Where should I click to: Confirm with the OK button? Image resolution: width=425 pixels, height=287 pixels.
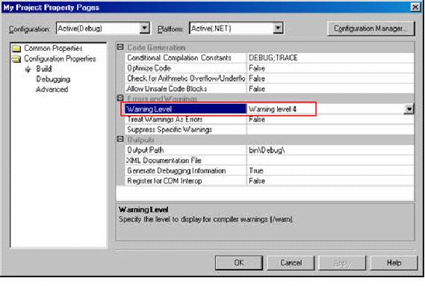click(239, 262)
